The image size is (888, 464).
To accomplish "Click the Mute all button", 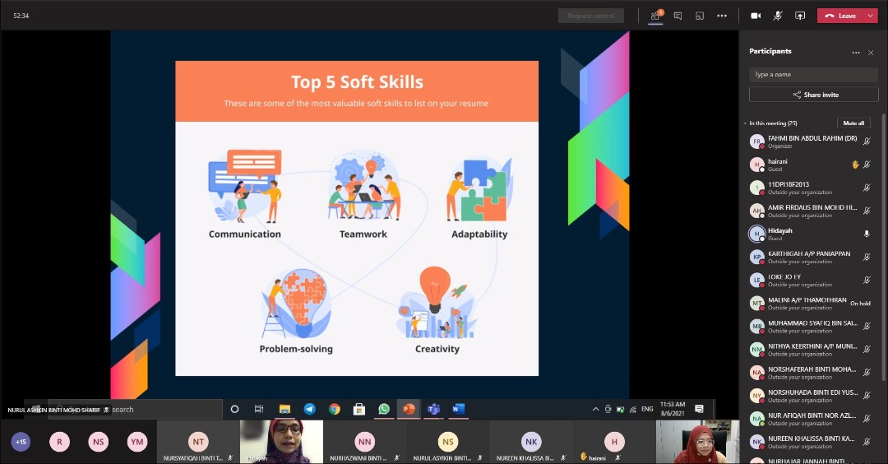I will 853,123.
